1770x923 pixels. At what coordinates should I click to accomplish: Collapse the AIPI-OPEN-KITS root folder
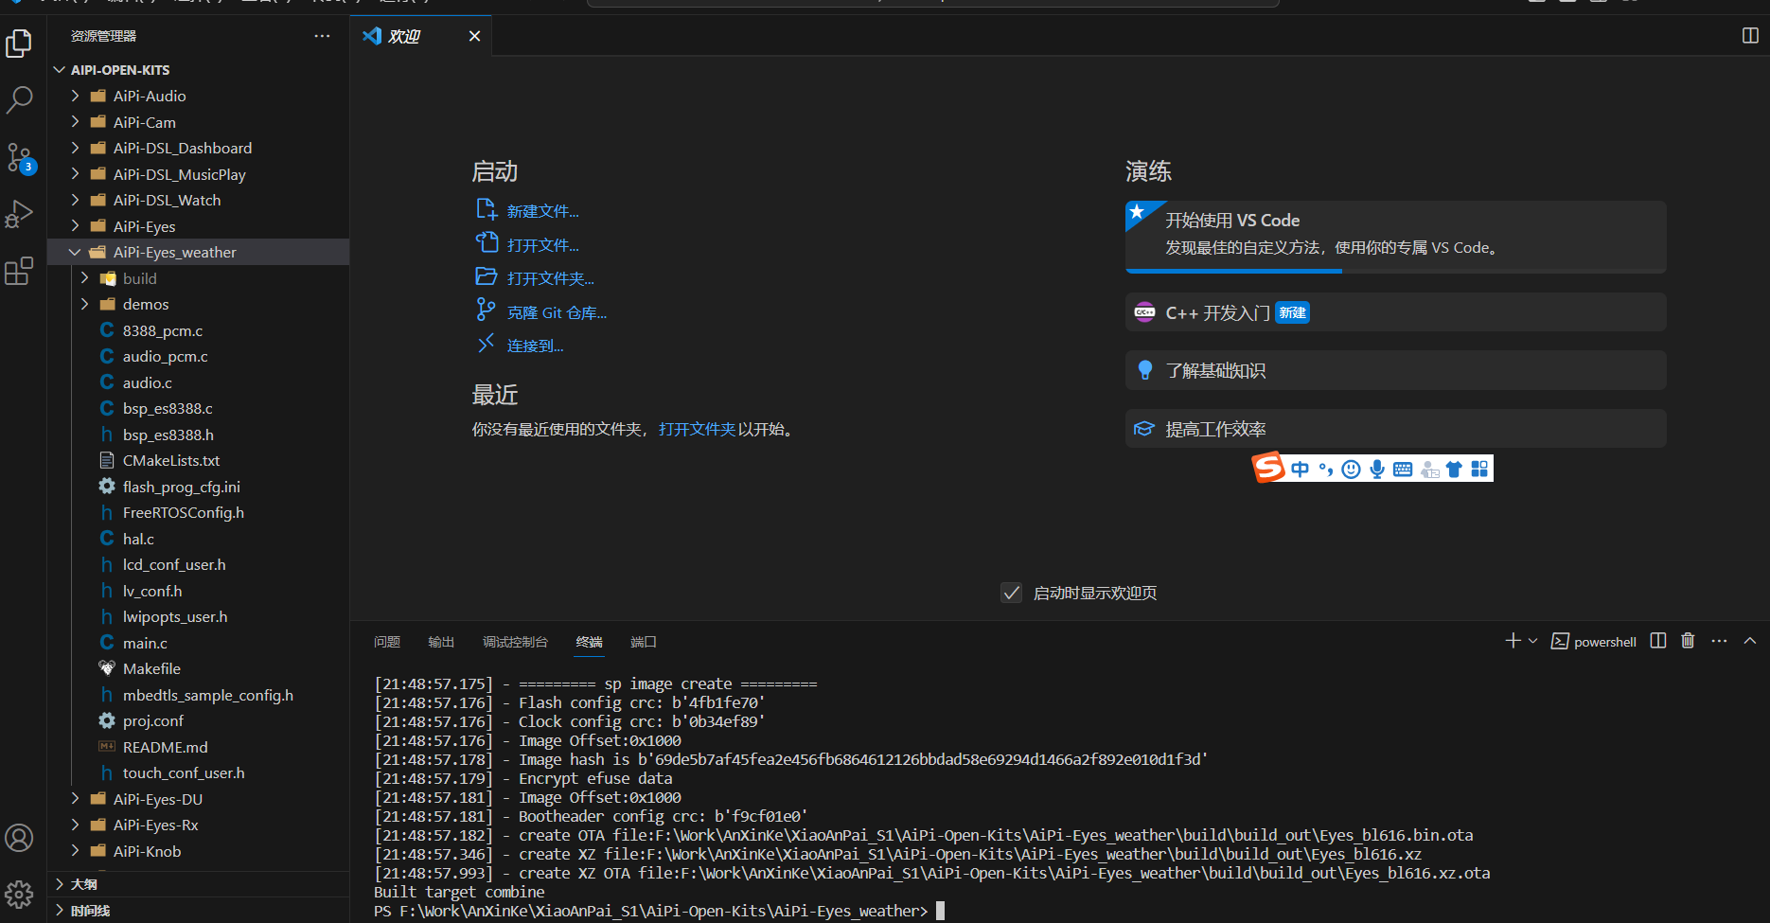(199, 70)
